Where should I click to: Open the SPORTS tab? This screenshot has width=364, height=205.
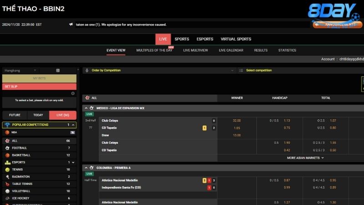(x=182, y=39)
